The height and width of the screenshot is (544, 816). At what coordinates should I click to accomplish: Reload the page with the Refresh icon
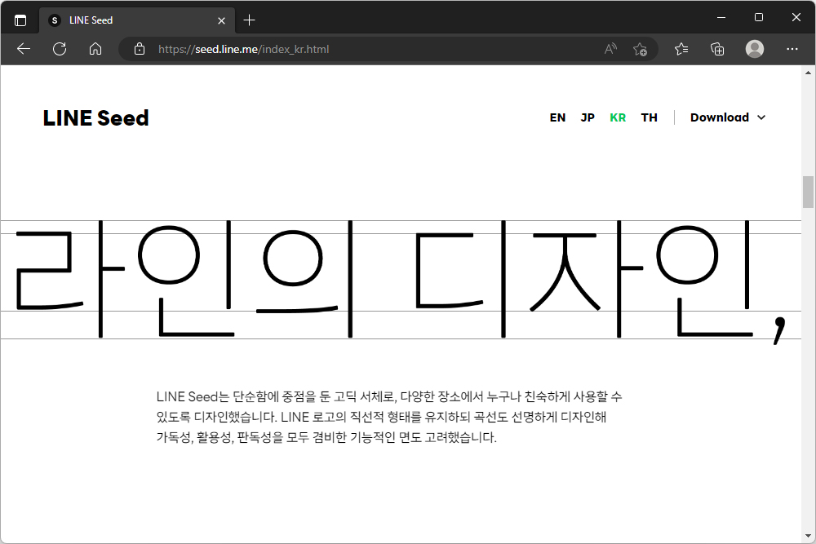pos(60,50)
